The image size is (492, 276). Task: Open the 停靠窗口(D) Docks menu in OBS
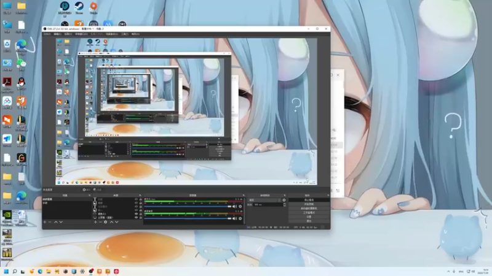click(81, 34)
